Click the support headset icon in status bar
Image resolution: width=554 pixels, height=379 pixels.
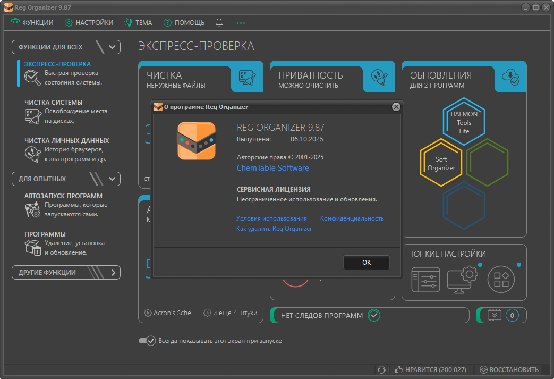381,369
